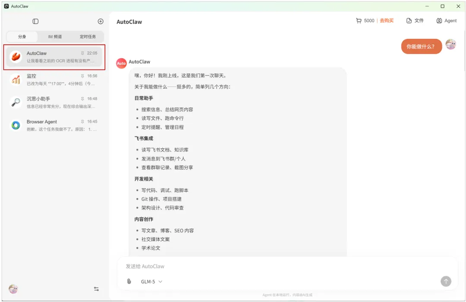Open profile avatar at sidebar bottom

pos(13,289)
